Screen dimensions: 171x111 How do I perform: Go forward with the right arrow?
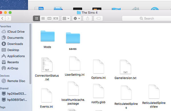pyautogui.click(x=8, y=18)
